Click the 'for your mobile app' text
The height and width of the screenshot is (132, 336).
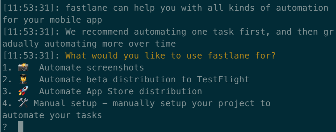tap(52, 20)
